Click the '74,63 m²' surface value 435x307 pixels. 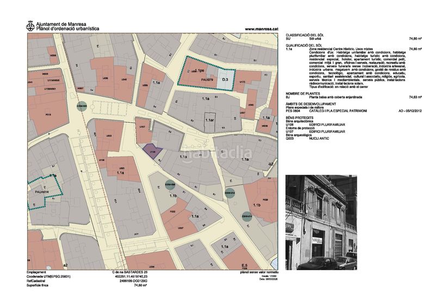(415, 97)
